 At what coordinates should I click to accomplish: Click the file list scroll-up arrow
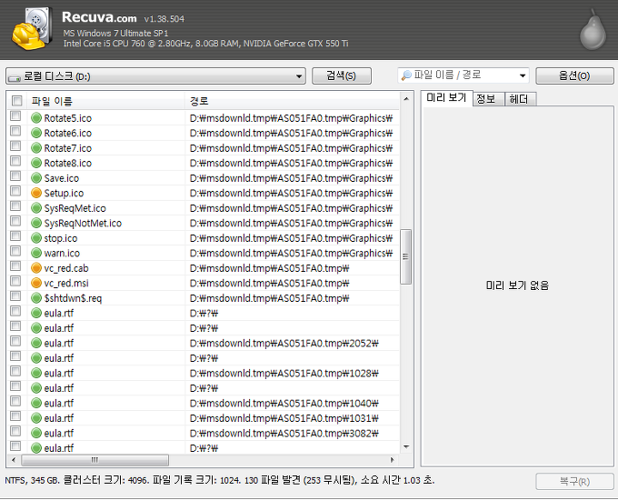click(406, 98)
